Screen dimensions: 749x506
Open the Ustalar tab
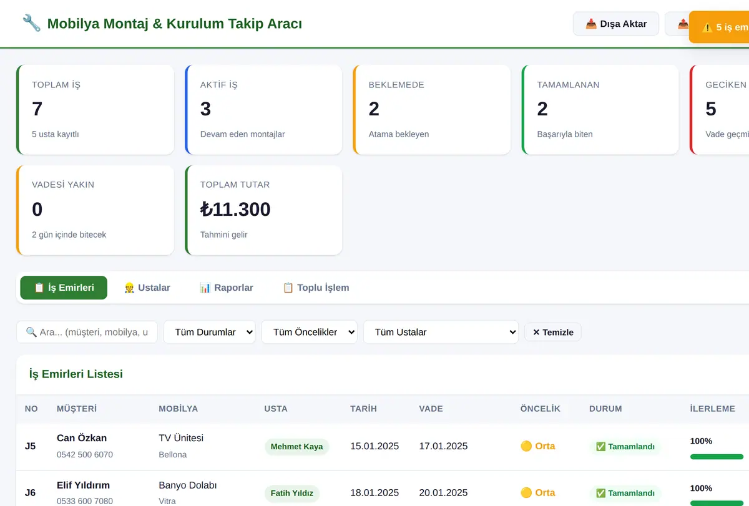pos(147,288)
